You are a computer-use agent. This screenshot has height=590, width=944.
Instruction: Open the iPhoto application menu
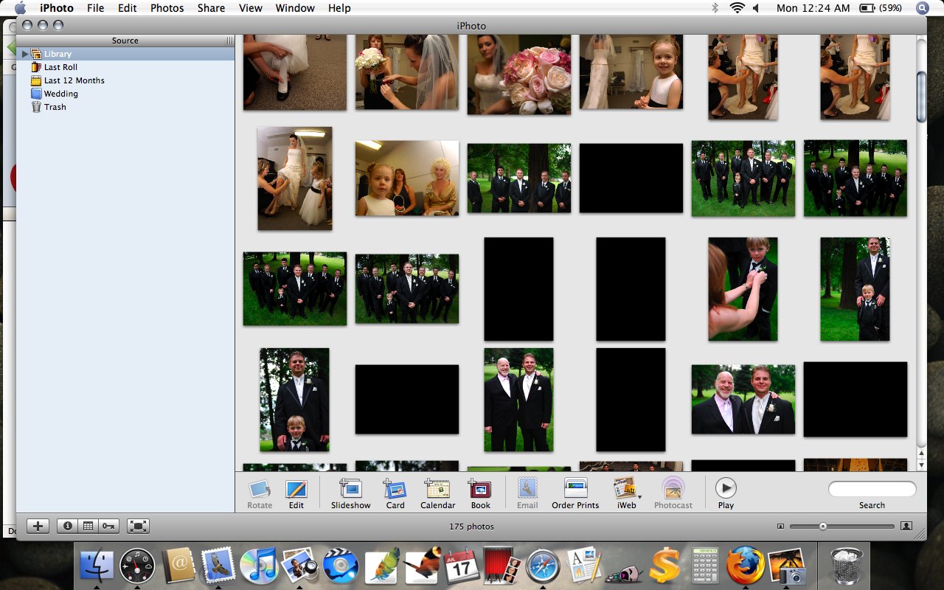[56, 8]
